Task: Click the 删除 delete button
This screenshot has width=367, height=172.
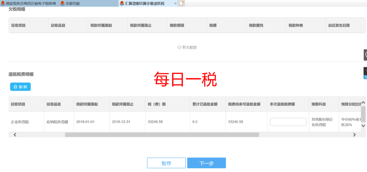Action: 20,87
